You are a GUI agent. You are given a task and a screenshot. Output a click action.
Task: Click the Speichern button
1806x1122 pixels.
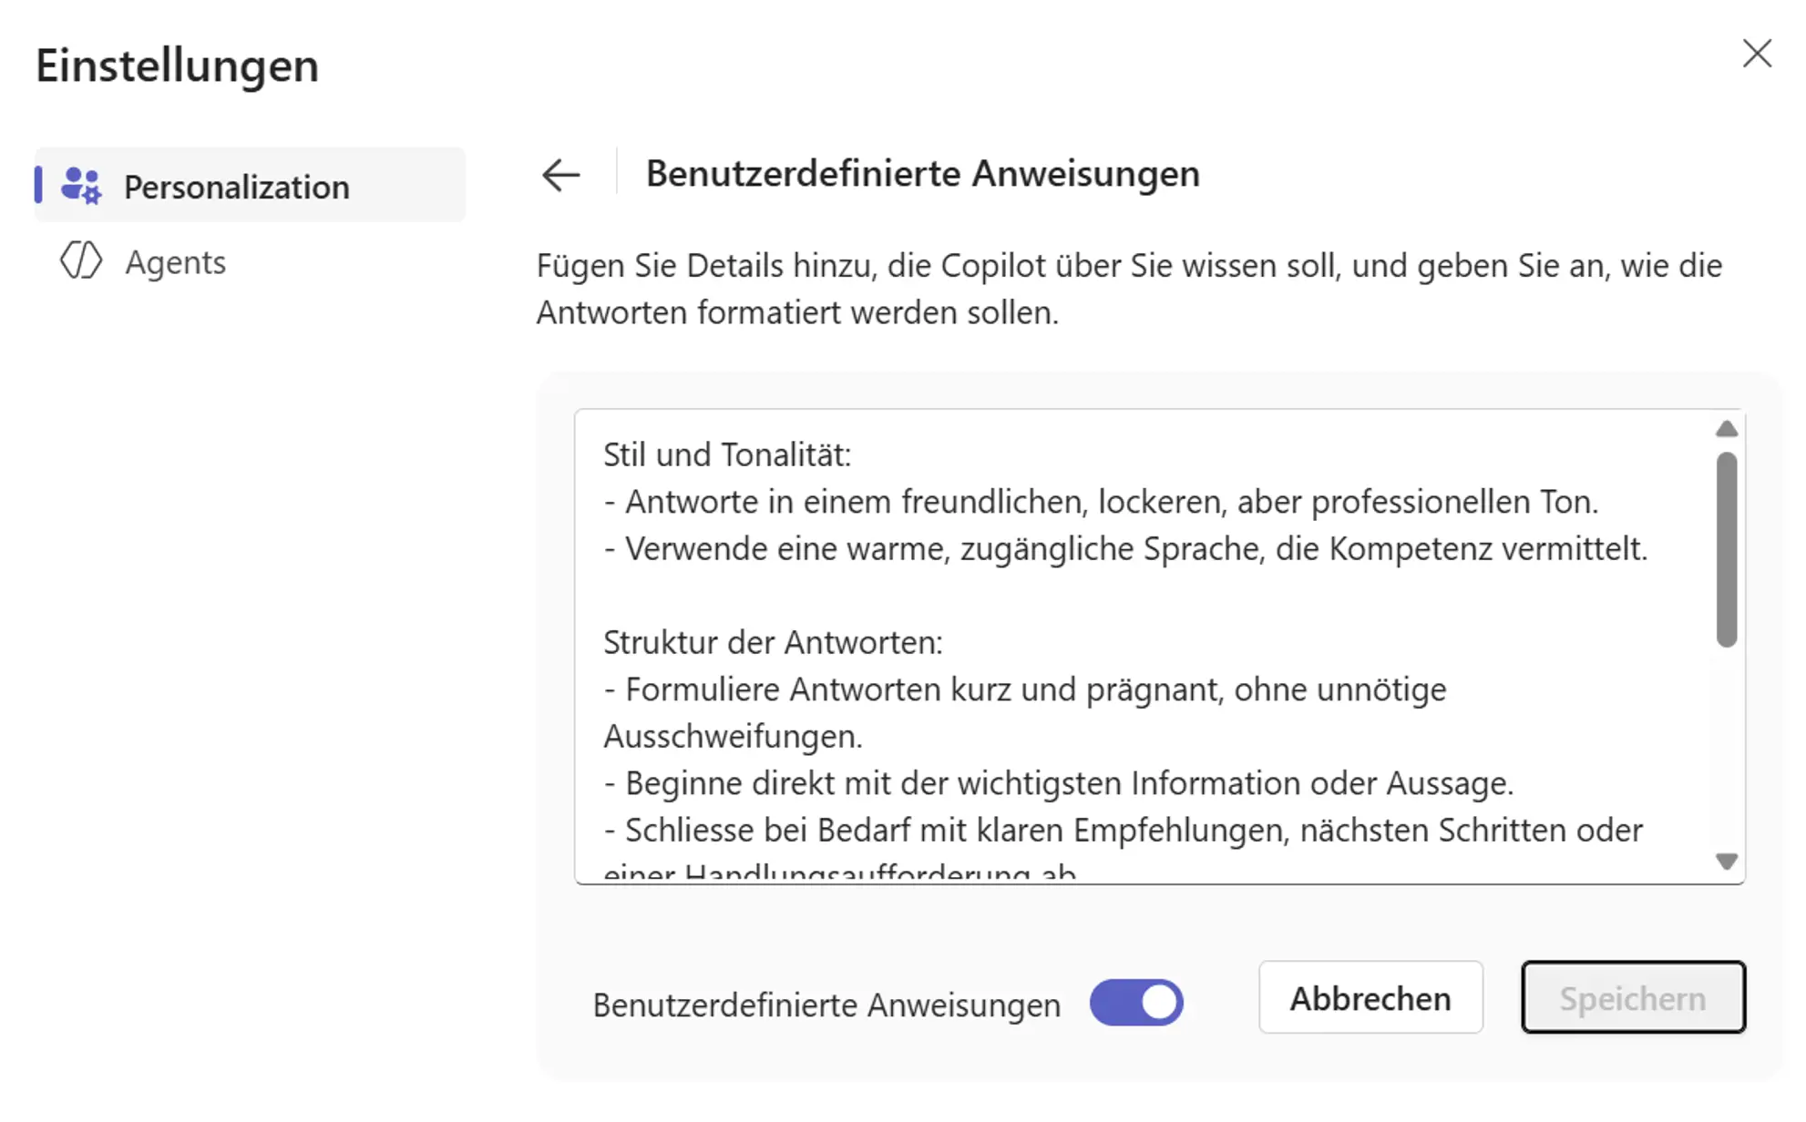coord(1633,998)
